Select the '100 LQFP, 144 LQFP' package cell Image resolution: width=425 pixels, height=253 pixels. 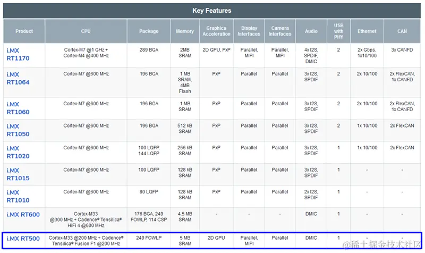[x=149, y=152]
